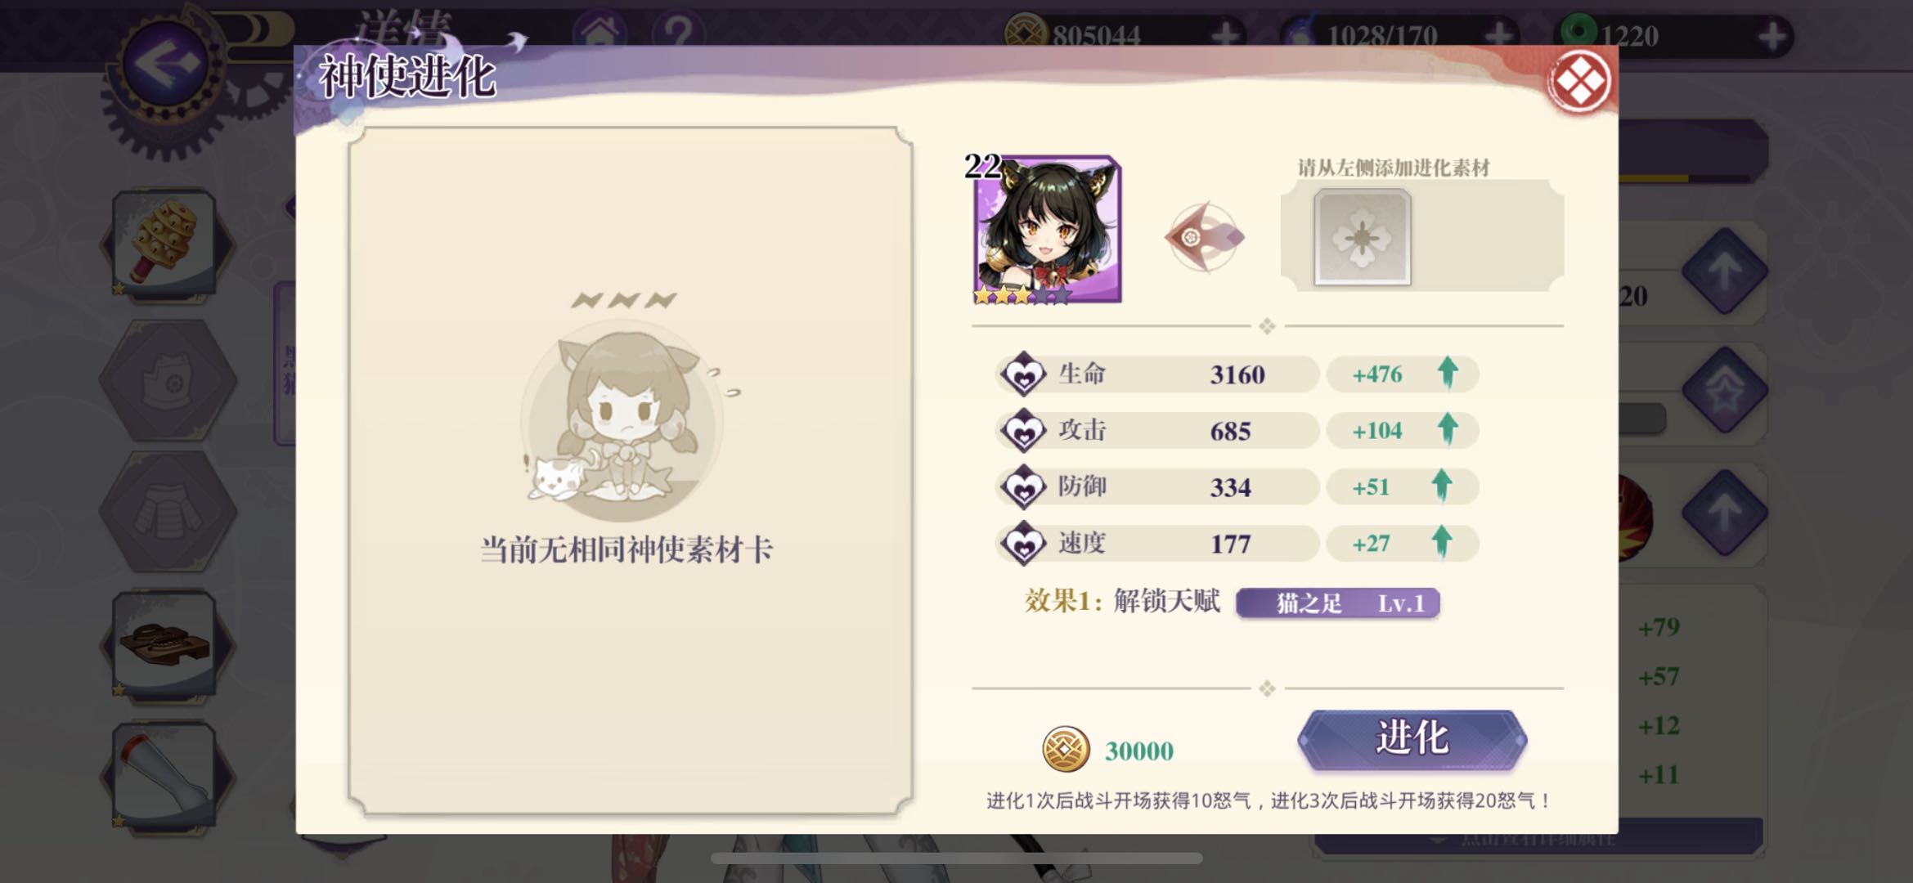The height and width of the screenshot is (883, 1913).
Task: Tap the evolution arrow between cards
Action: [x=1204, y=237]
